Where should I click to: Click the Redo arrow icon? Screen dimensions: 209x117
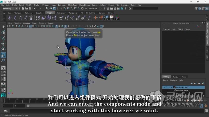[x=37, y=8]
